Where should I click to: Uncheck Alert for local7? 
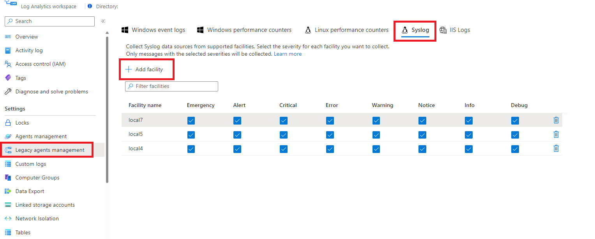237,121
